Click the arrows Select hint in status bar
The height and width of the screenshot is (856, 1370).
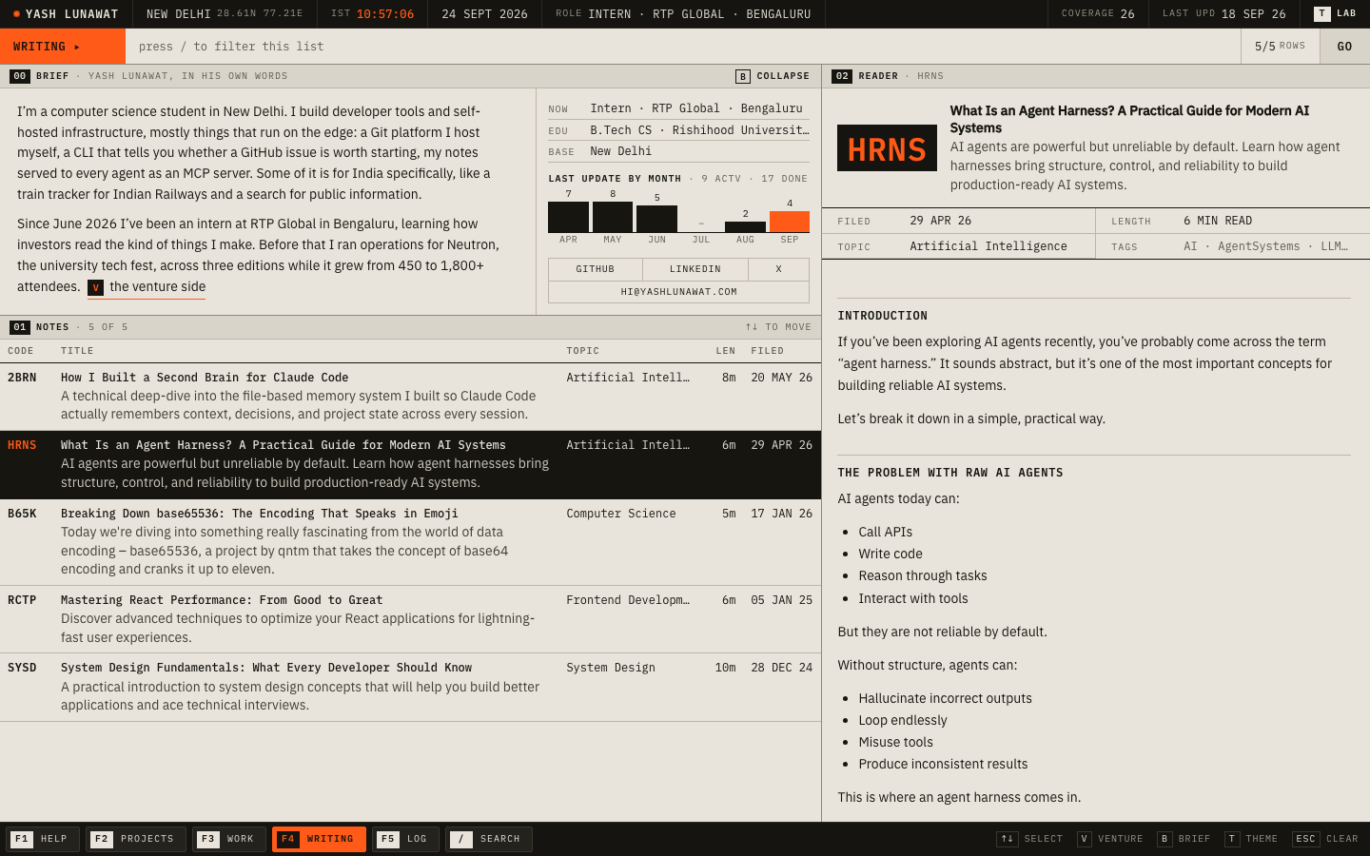[1029, 839]
